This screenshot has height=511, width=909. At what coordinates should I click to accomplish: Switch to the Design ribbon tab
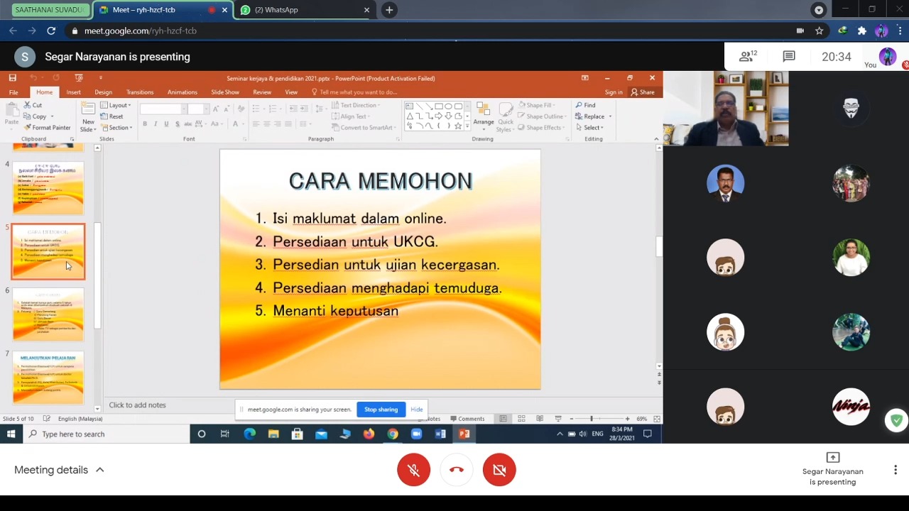[103, 92]
